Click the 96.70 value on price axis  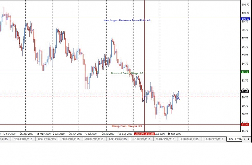245,47
